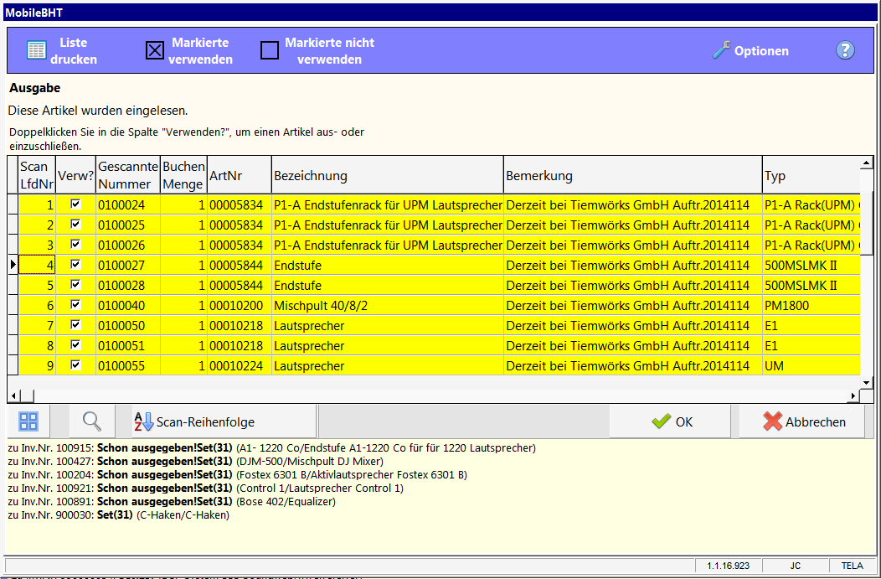
Task: Uncheck Verw? for scanned number 0100051
Action: (x=75, y=344)
